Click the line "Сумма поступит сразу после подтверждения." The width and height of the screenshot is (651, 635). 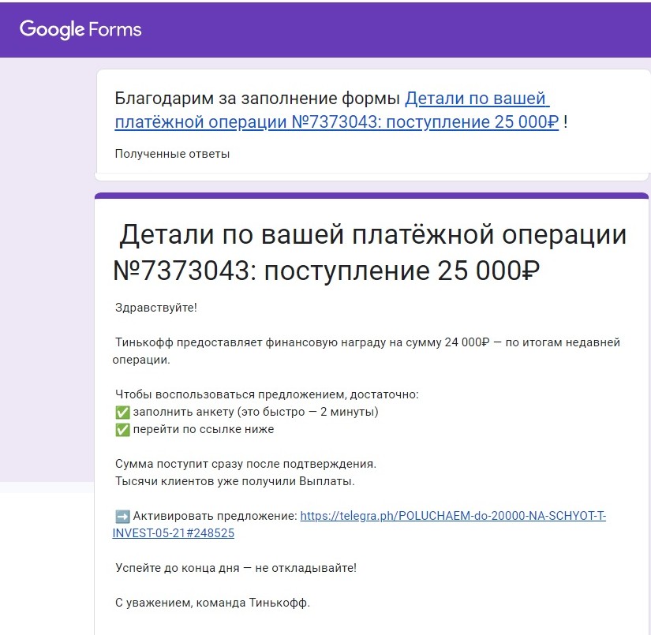click(245, 463)
